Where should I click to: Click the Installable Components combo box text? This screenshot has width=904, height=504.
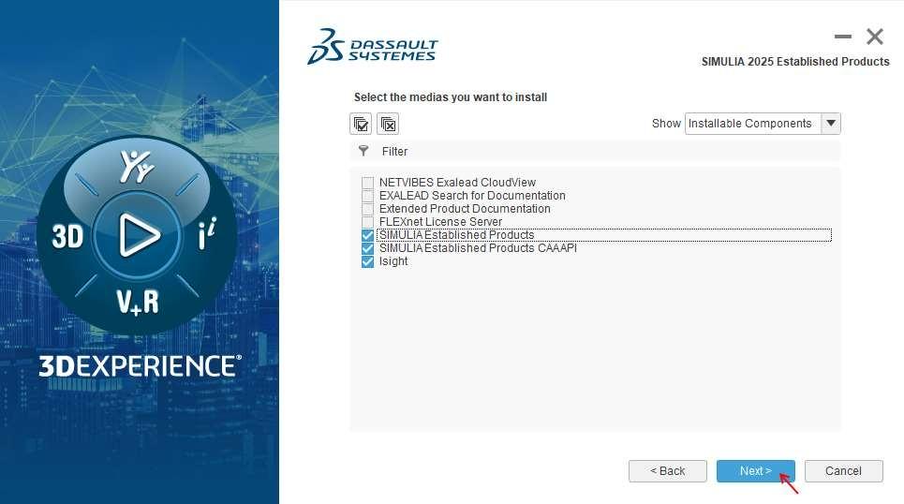750,124
